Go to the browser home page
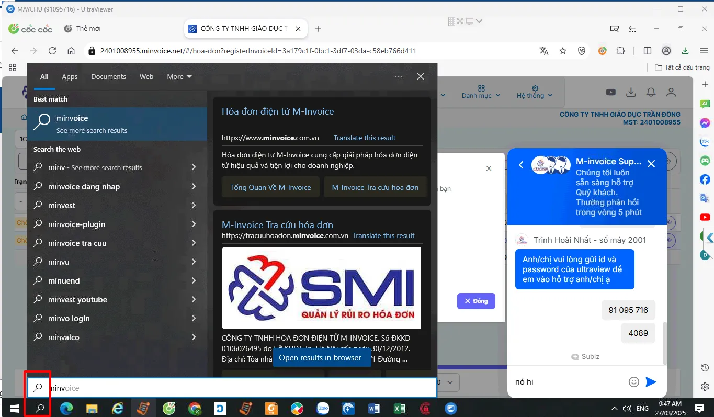This screenshot has height=417, width=714. point(71,51)
